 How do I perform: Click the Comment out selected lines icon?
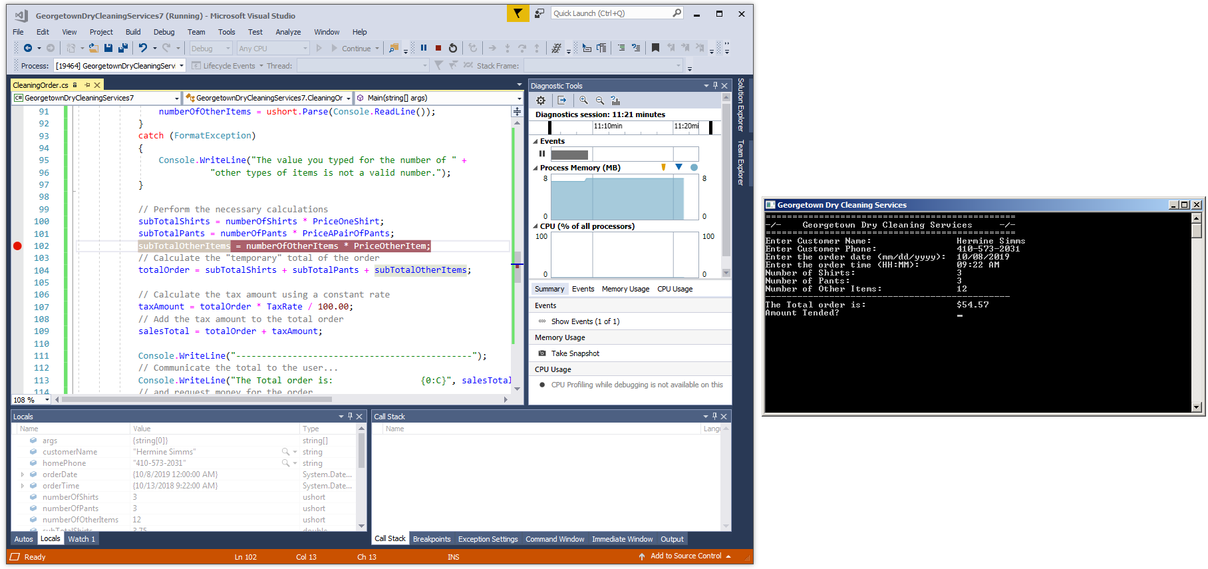pos(621,48)
